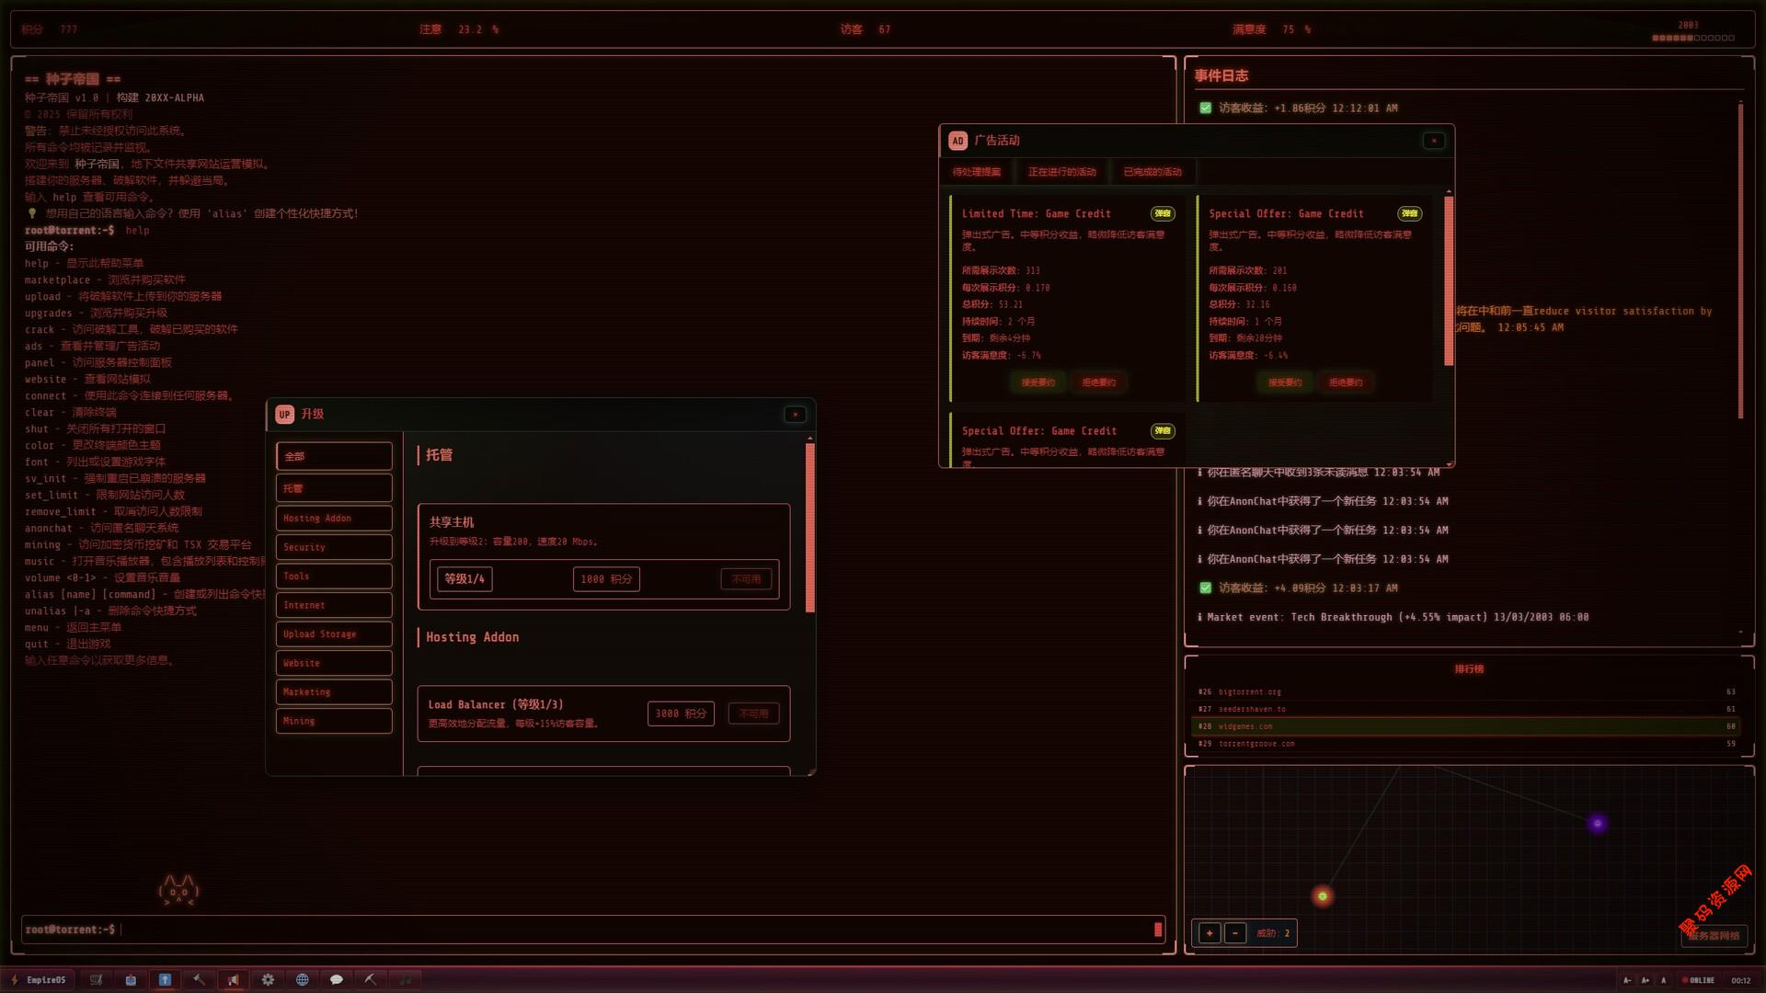Click the terminal command input field
1766x993 pixels.
tap(635, 930)
